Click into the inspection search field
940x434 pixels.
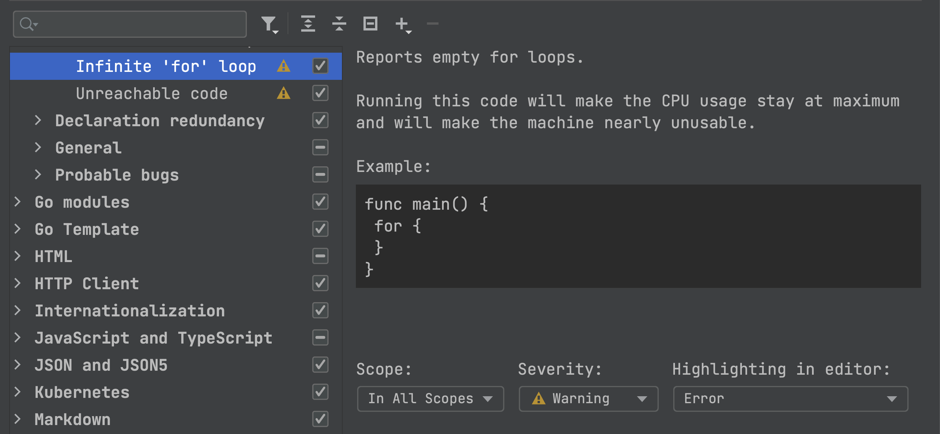pos(139,24)
